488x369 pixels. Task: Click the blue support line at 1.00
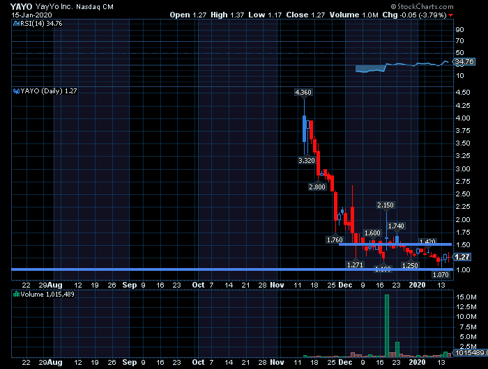click(232, 269)
